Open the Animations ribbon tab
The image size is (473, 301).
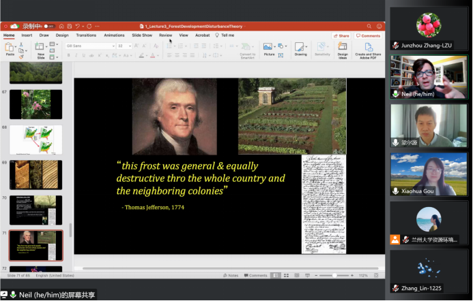114,35
